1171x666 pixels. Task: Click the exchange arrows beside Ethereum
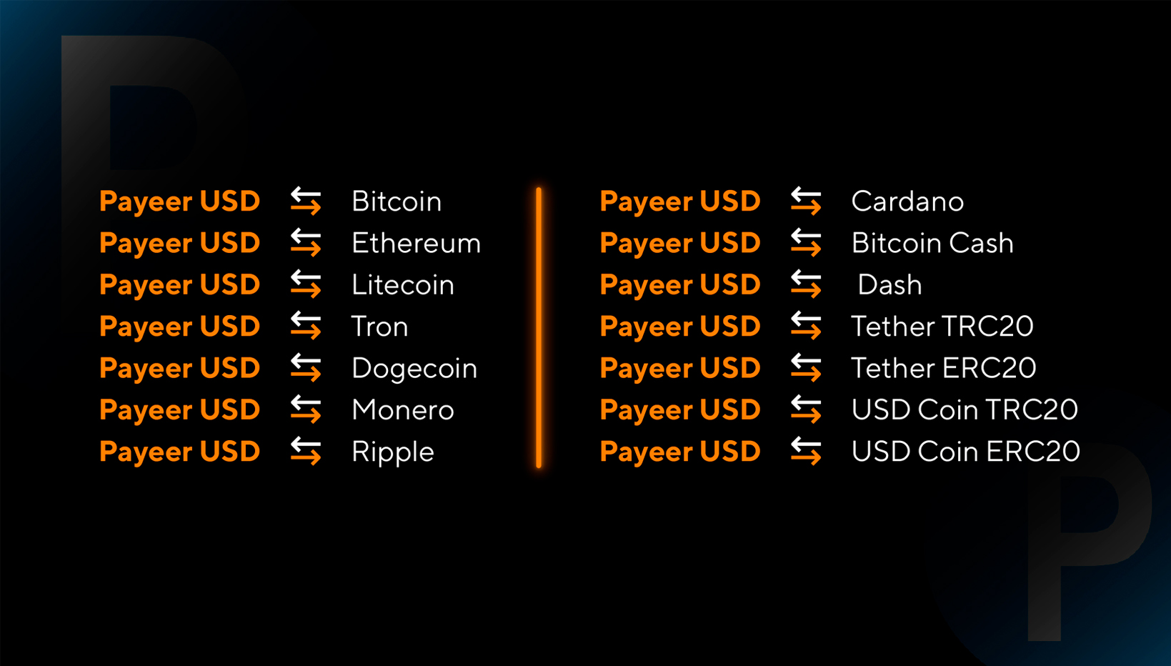coord(306,243)
